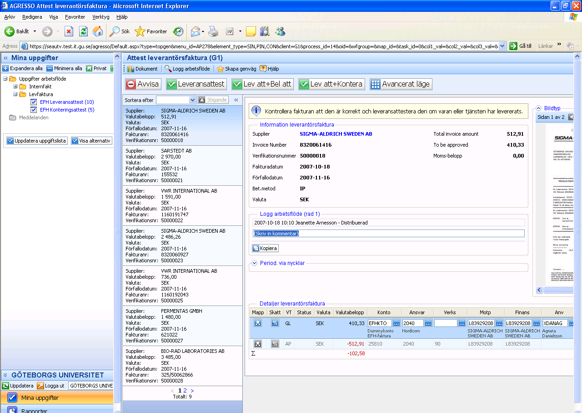Open the Messenger people icon
582x413 pixels.
pos(280,31)
